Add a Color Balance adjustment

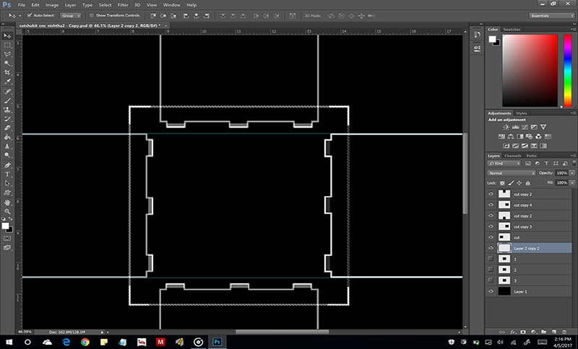511,136
